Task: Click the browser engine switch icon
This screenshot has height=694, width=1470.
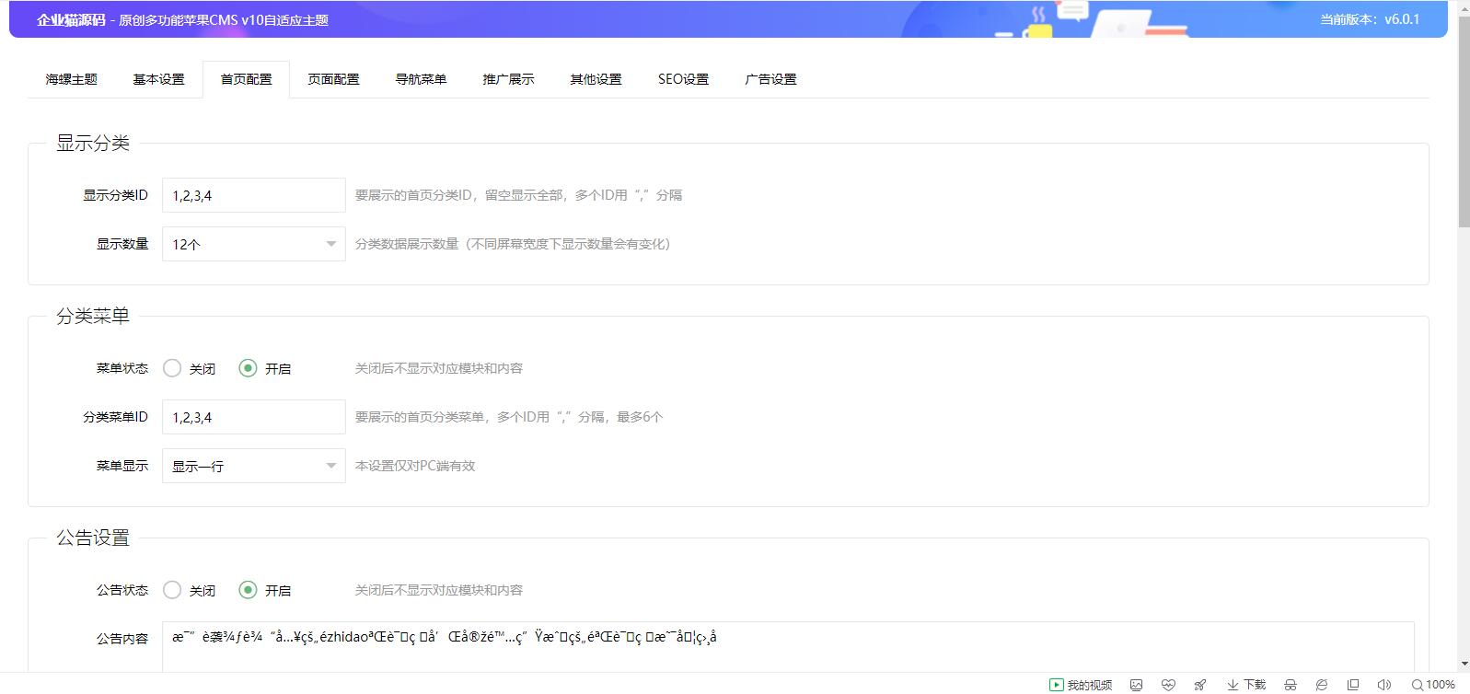Action: [x=1321, y=685]
